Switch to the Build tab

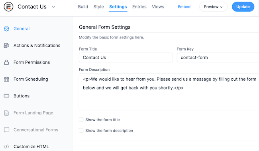click(83, 7)
